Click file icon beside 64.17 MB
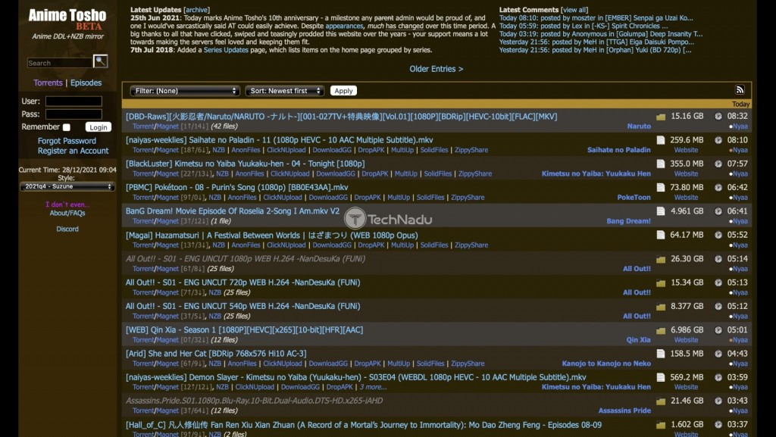776x437 pixels. (x=661, y=235)
